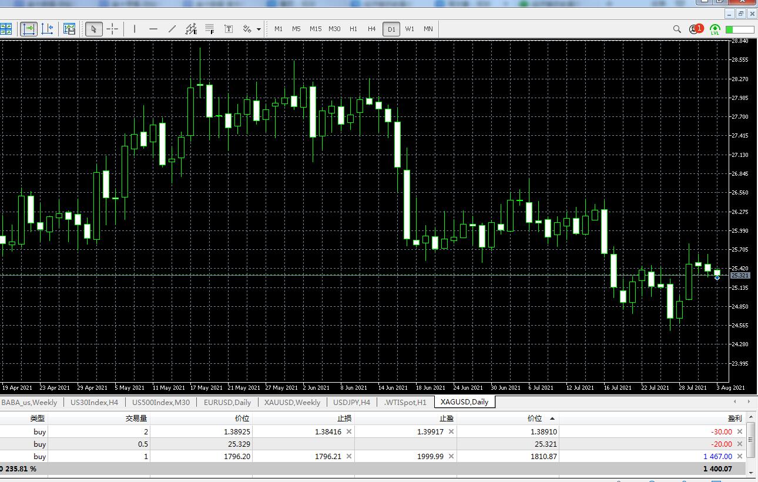Select the text label tool

click(229, 29)
